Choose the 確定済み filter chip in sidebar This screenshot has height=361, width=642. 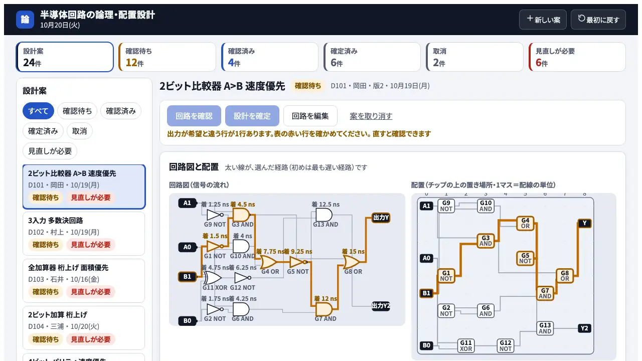43,131
